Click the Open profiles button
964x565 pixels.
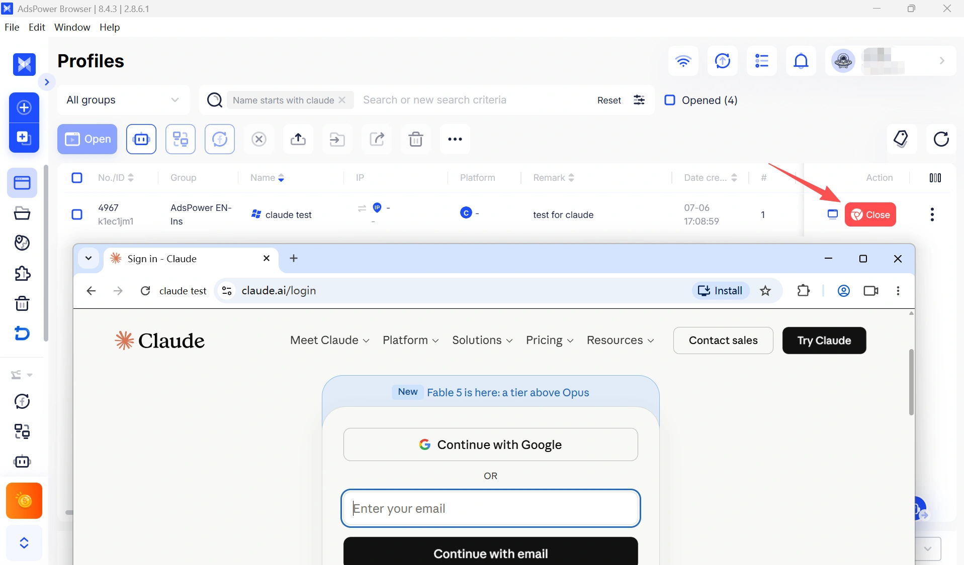pyautogui.click(x=87, y=139)
